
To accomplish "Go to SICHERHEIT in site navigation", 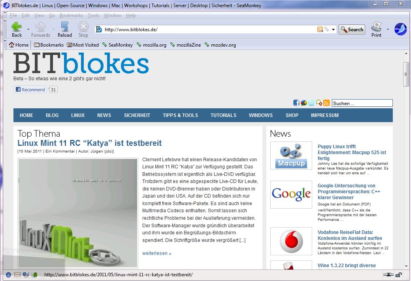I will coord(137,115).
